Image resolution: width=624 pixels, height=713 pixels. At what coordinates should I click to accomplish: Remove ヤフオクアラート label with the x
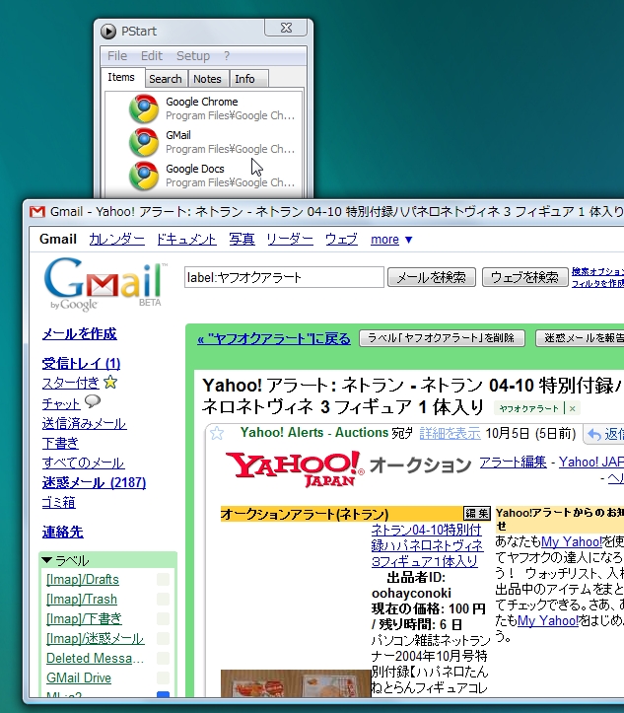(572, 408)
